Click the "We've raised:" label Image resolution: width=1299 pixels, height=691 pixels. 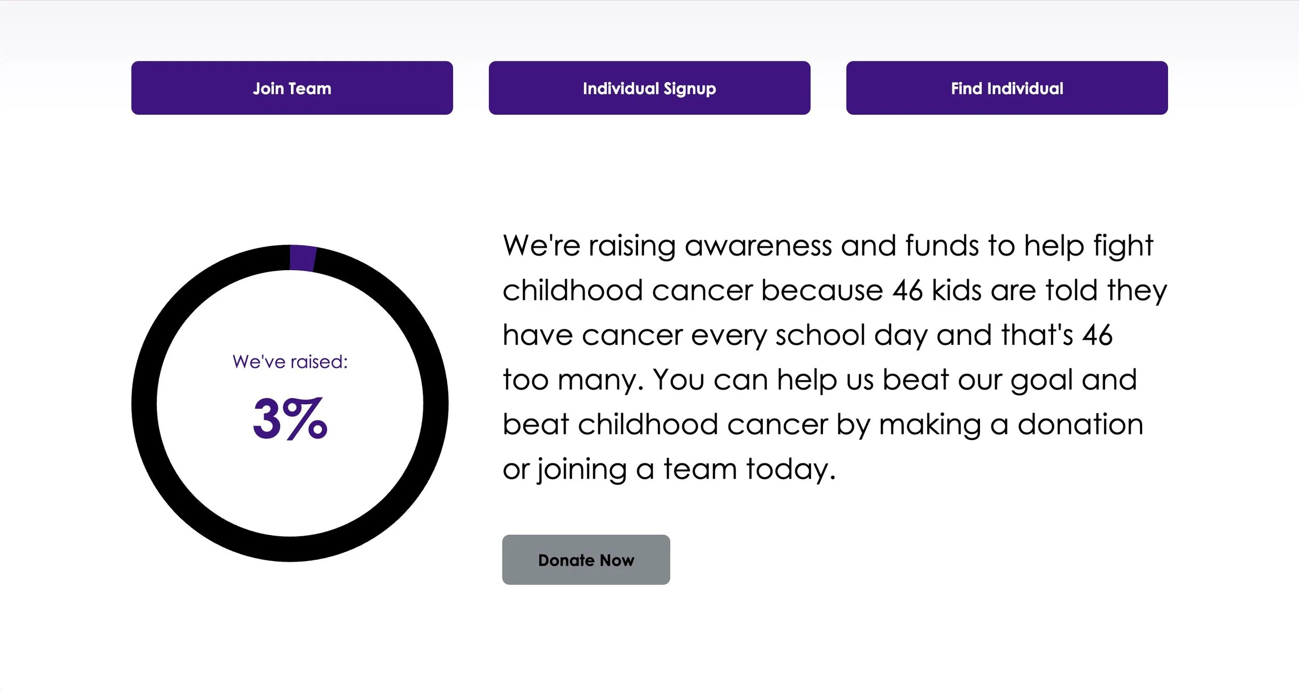click(290, 362)
